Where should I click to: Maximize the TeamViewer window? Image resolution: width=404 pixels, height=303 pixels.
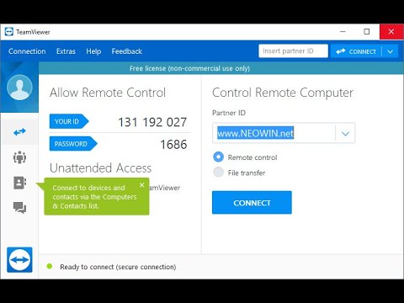pyautogui.click(x=366, y=32)
